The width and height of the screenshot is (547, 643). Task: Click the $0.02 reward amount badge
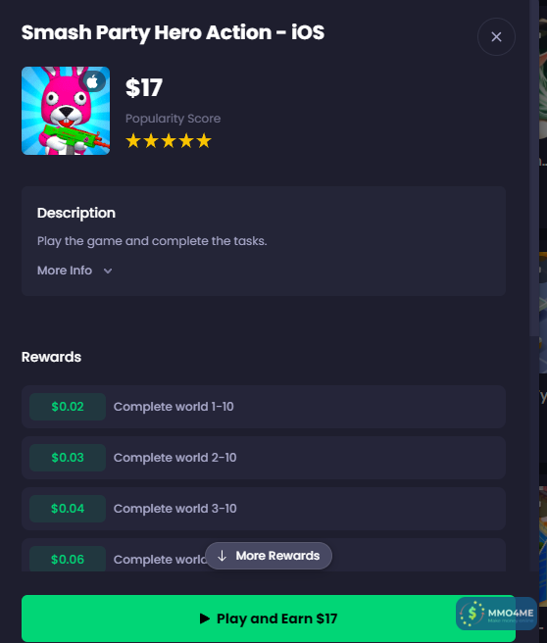pyautogui.click(x=68, y=407)
